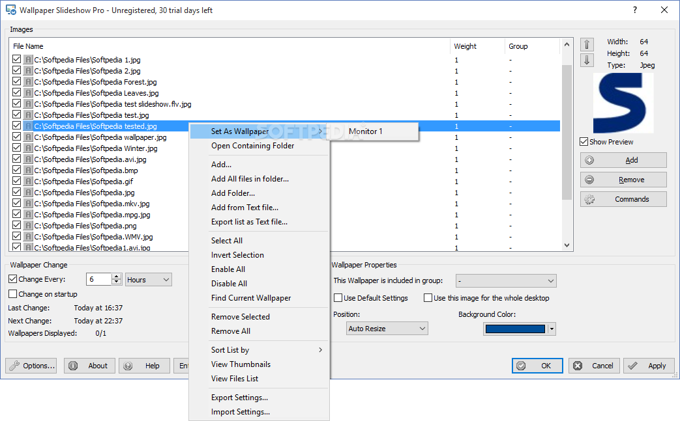Open the Commands button
This screenshot has width=680, height=421.
tap(623, 199)
